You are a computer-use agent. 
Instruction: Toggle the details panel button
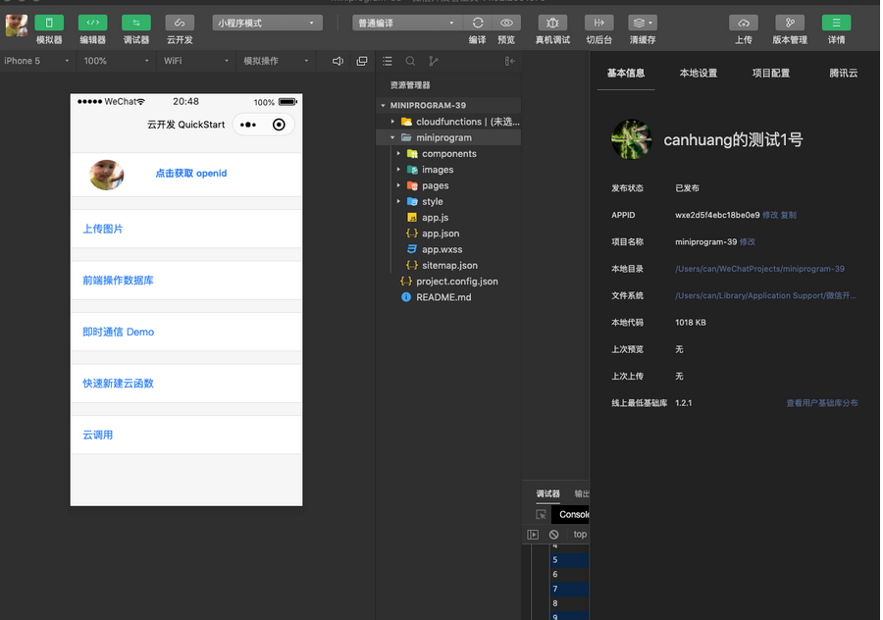[x=836, y=23]
